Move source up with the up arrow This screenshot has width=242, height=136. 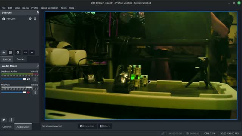[25, 53]
